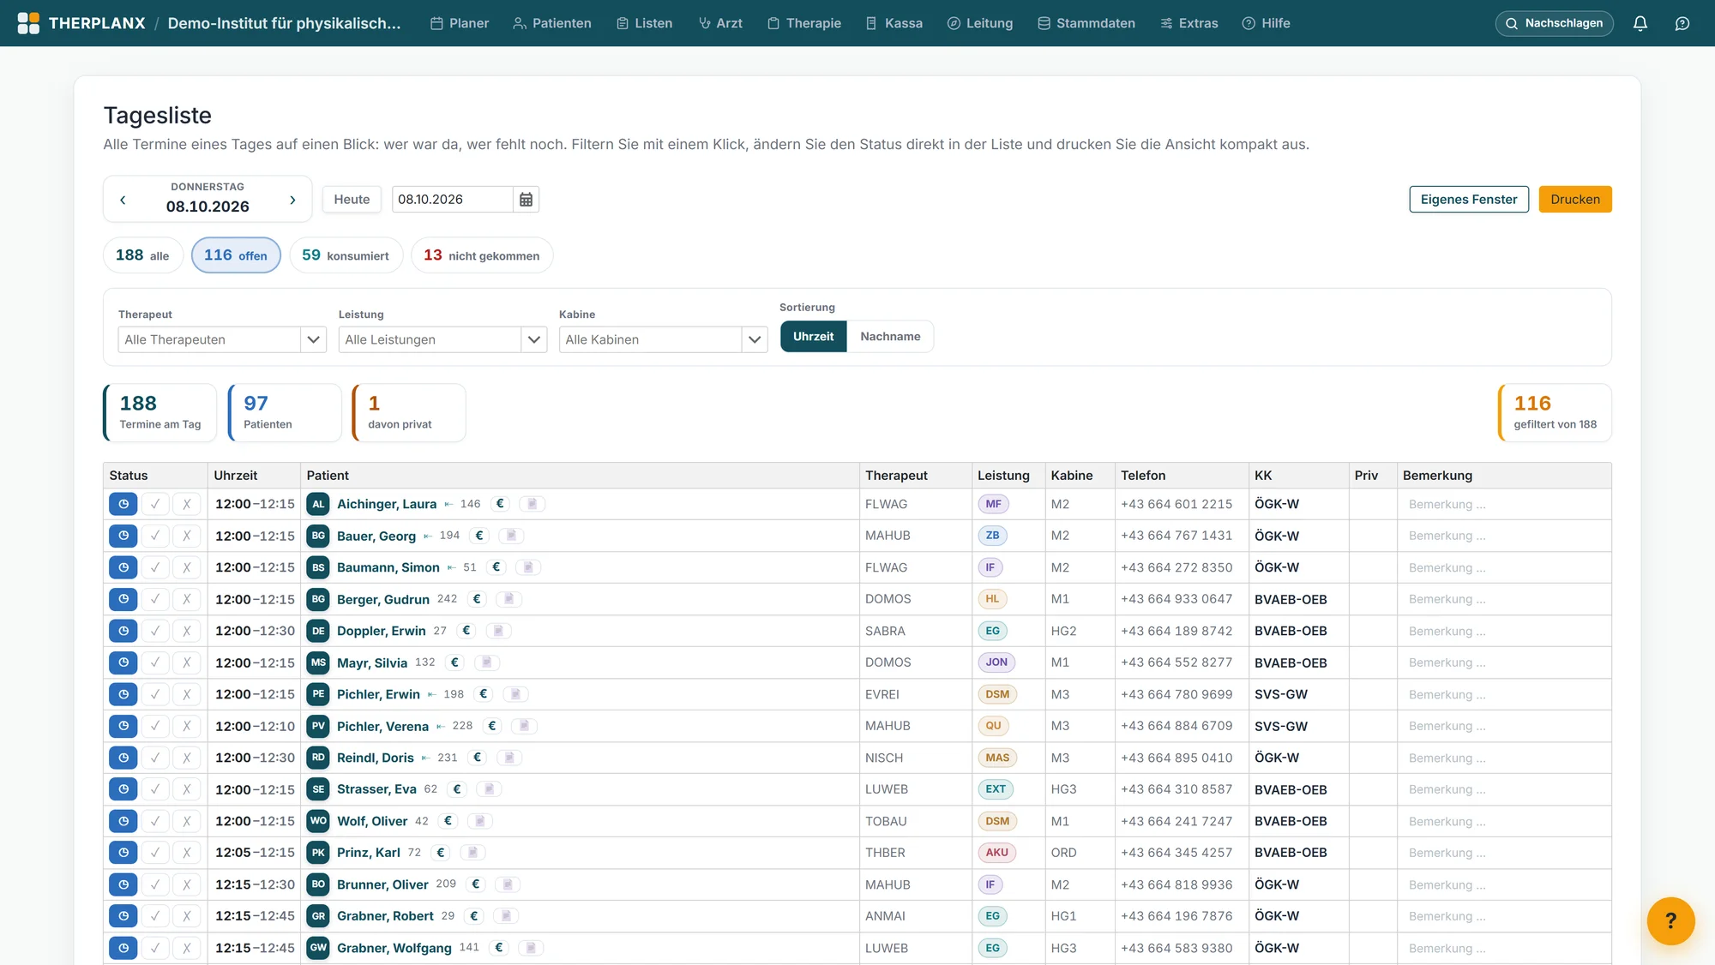Go to the previous day with the left arrow

coord(123,200)
